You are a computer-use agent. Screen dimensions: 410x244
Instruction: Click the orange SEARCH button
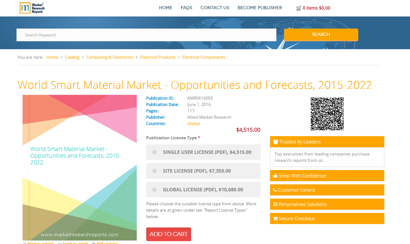[x=321, y=35]
